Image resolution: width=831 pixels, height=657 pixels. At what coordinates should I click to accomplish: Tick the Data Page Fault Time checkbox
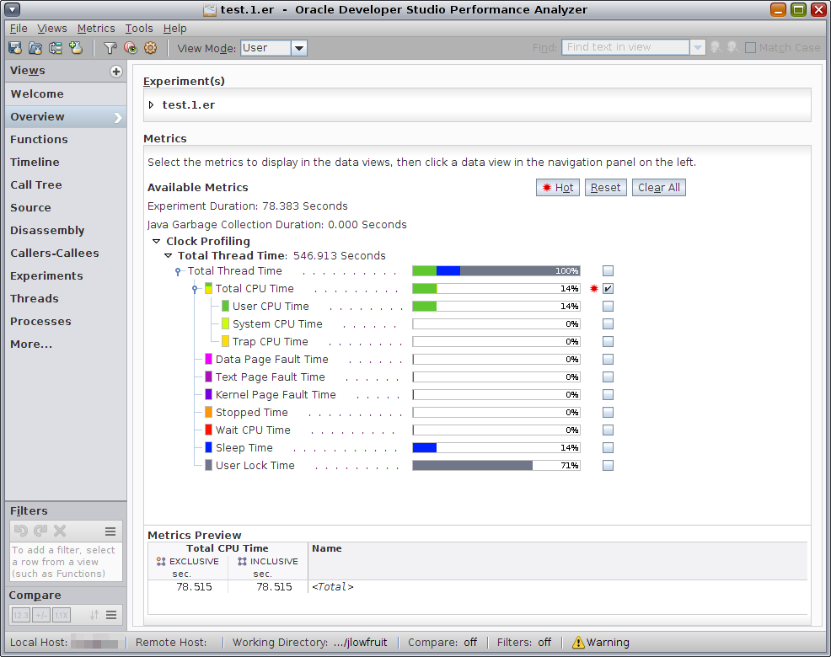click(x=608, y=359)
